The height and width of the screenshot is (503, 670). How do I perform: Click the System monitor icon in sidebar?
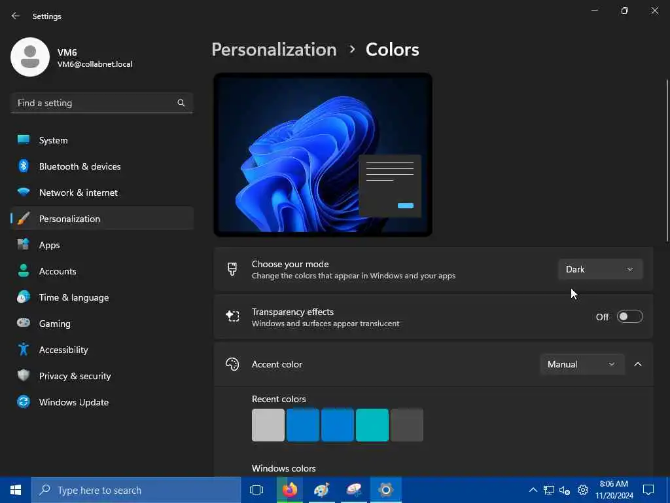24,140
